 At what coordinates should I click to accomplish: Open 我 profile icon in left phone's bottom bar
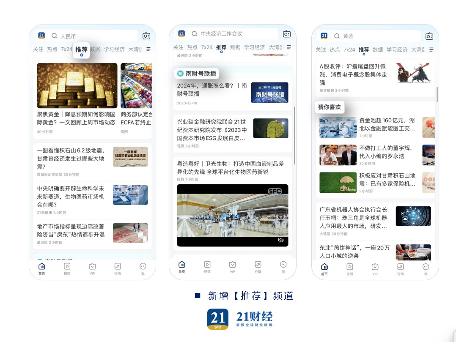143,266
